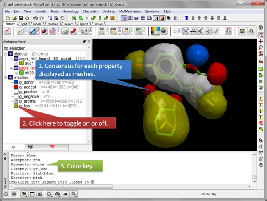Switch to the meshes tab
Screen dimensions: 267x201
click(53, 24)
